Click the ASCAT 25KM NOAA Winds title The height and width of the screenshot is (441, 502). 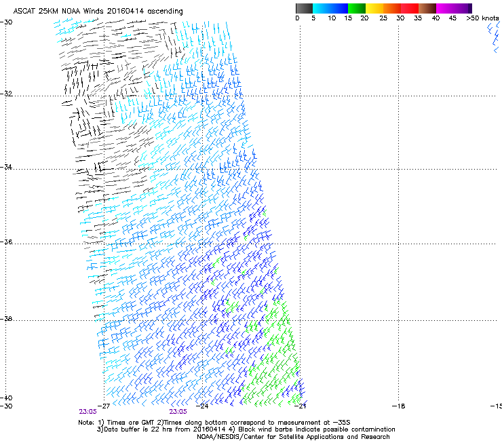coord(98,12)
